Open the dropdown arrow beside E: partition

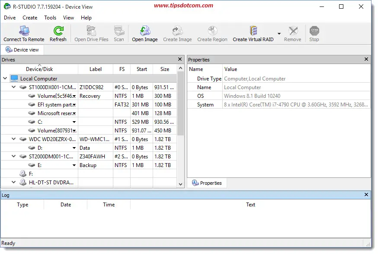click(x=74, y=165)
